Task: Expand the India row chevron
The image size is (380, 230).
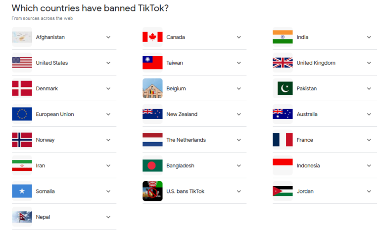Action: click(x=369, y=37)
